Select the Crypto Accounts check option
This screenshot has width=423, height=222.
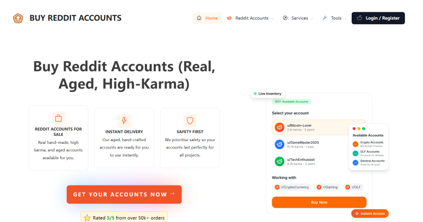(x=355, y=144)
